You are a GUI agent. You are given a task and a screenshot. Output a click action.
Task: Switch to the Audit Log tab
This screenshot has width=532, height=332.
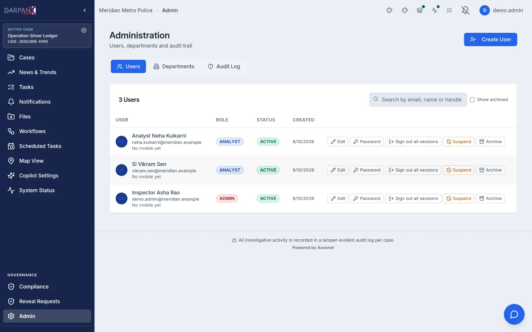point(224,66)
